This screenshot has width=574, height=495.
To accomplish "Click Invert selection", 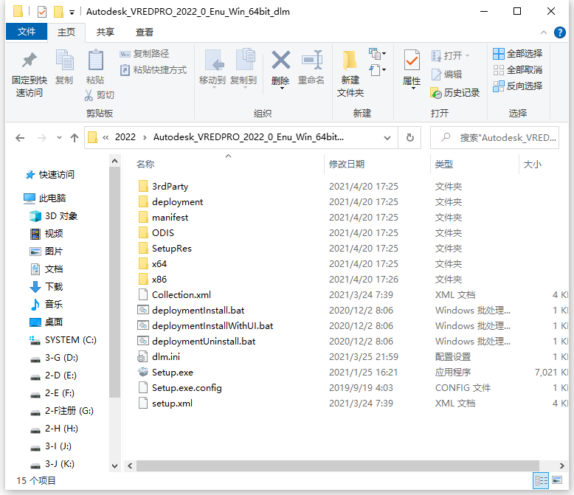I will point(518,86).
